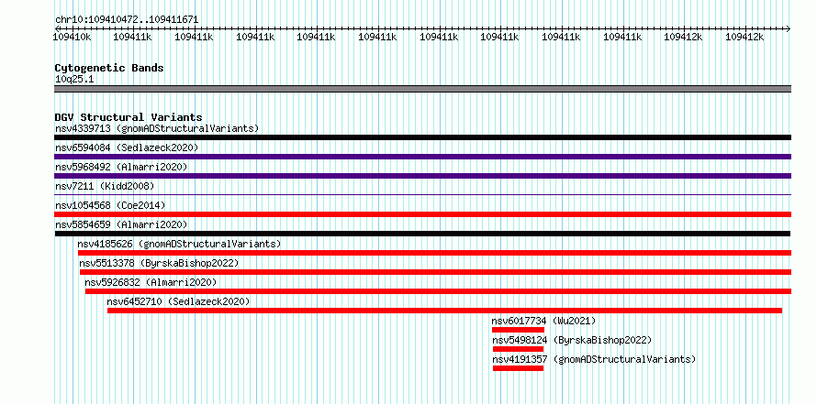817x404 pixels.
Task: Click the purple nsv6594084 variant bar
Action: (422, 157)
